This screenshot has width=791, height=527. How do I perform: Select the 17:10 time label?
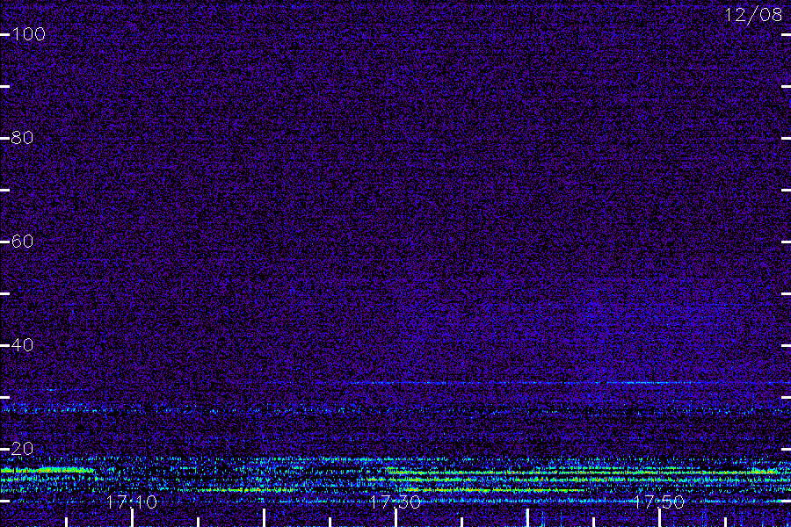click(132, 502)
